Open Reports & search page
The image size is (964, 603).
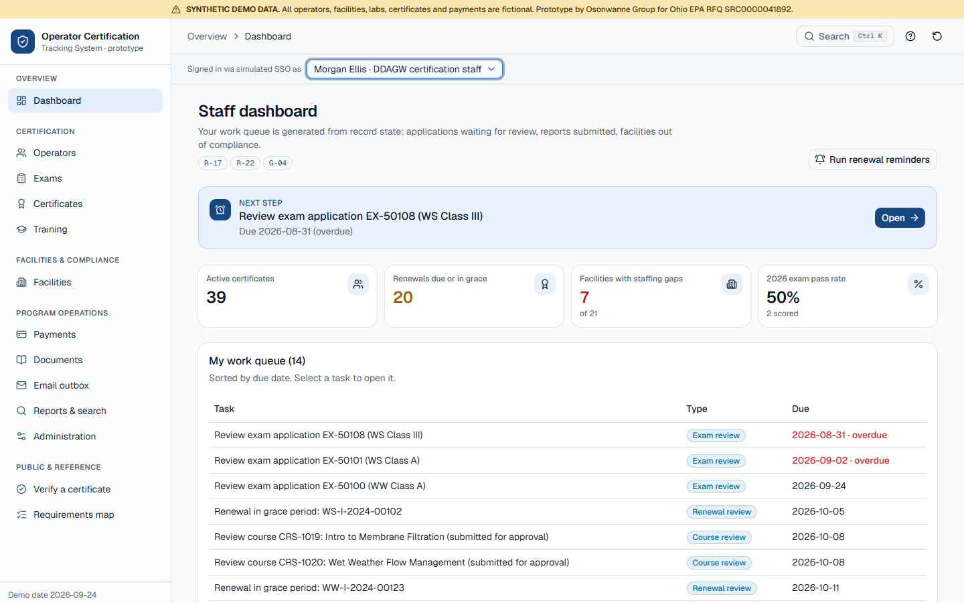click(85, 411)
